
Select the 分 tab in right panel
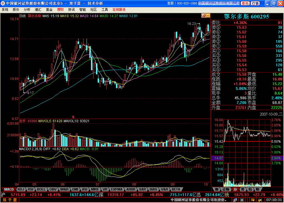[235, 189]
